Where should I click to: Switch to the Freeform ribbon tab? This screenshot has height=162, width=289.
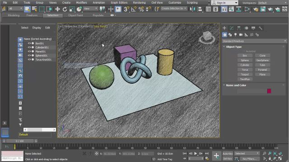32,15
